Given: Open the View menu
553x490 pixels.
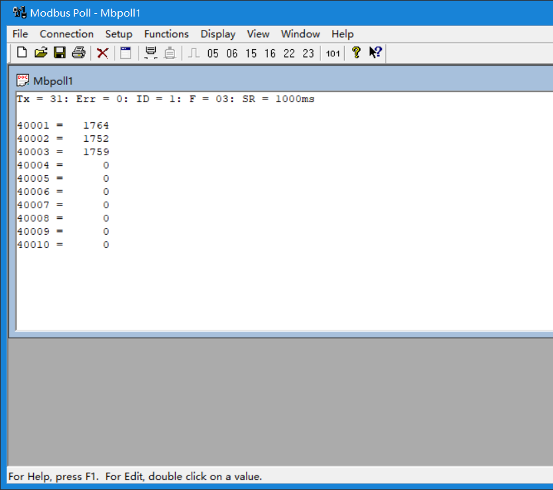Looking at the screenshot, I should click(258, 34).
